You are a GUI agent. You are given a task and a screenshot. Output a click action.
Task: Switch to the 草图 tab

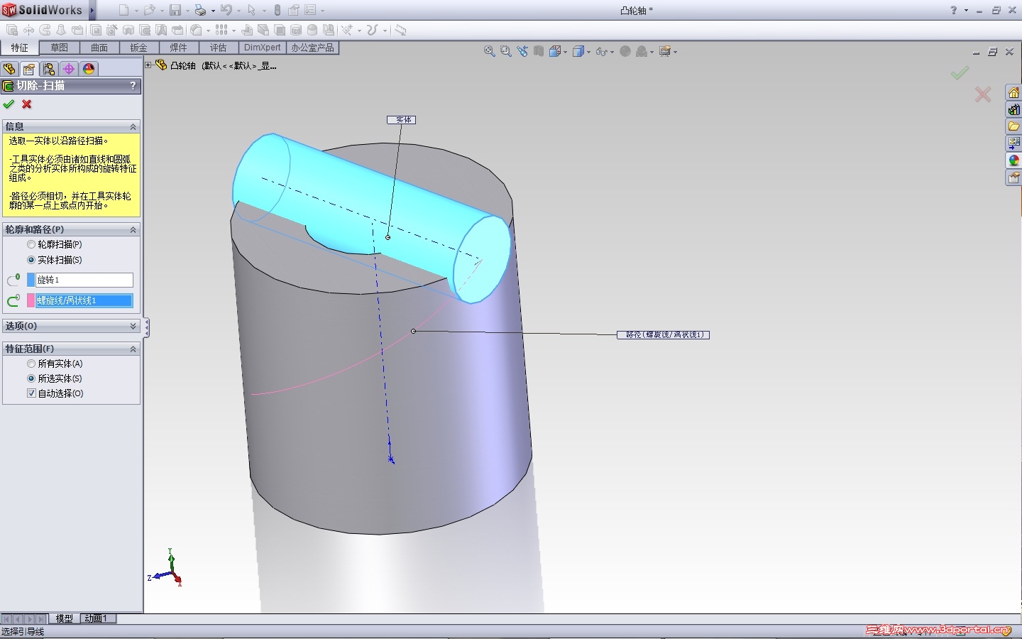pos(60,48)
